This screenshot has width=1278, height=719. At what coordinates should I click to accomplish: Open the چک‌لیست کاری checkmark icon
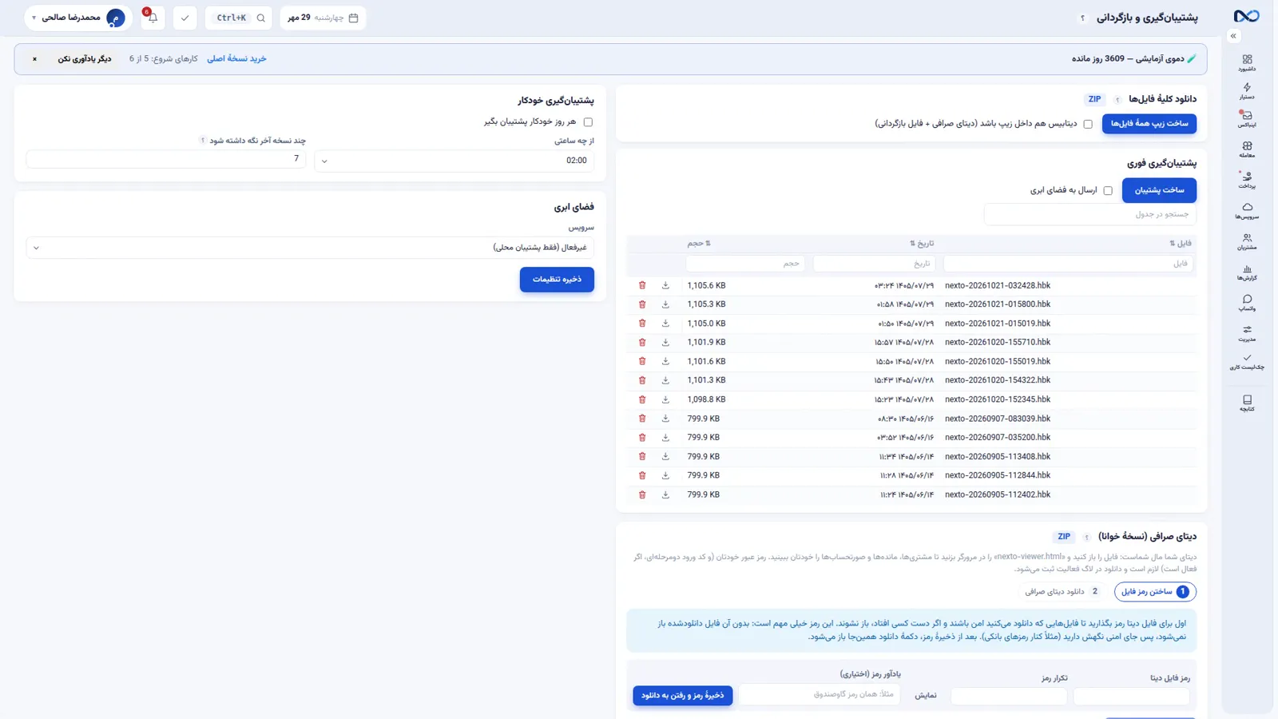click(x=1247, y=362)
